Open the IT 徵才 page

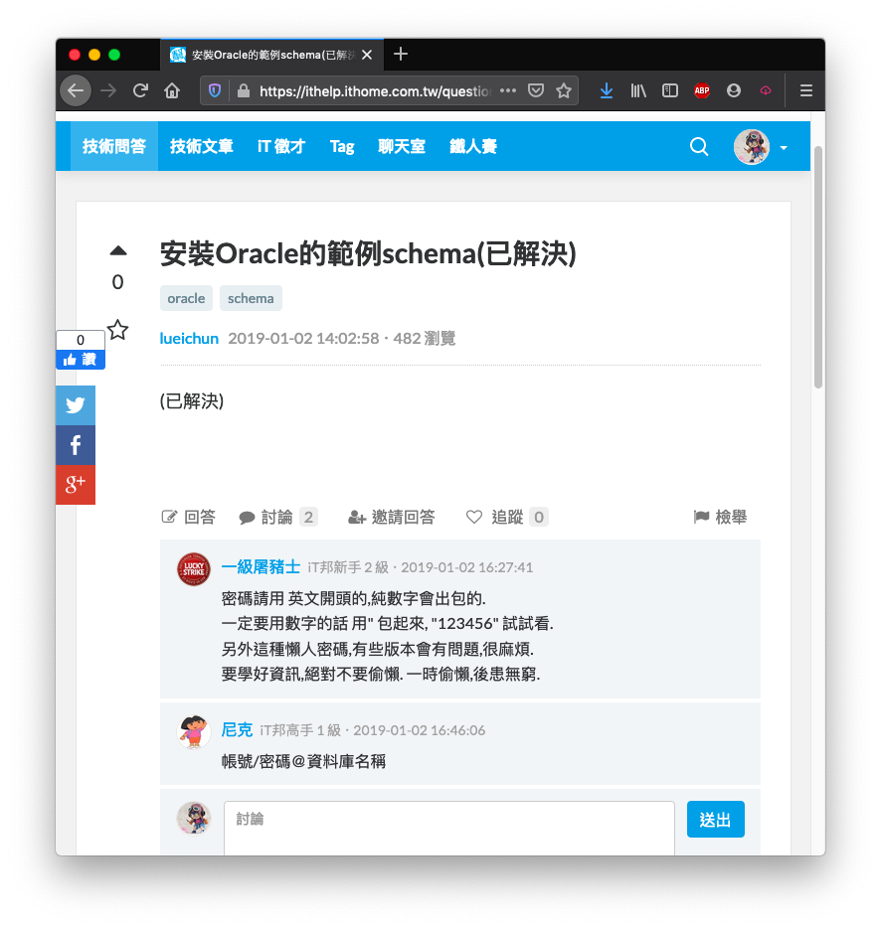[x=281, y=146]
